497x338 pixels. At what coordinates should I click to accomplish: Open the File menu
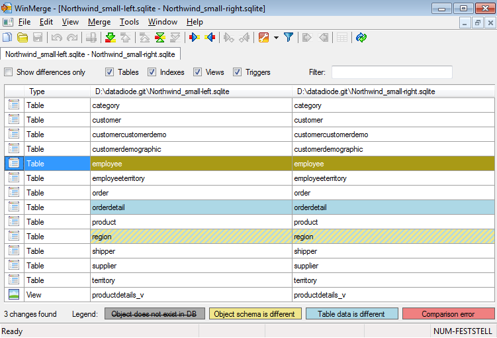click(24, 22)
